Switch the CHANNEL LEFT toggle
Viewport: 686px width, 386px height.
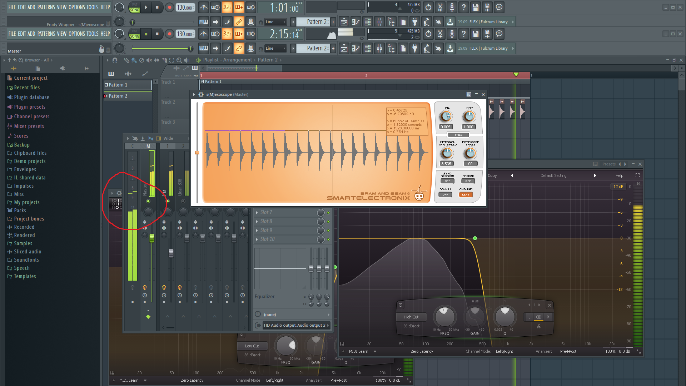coord(466,195)
